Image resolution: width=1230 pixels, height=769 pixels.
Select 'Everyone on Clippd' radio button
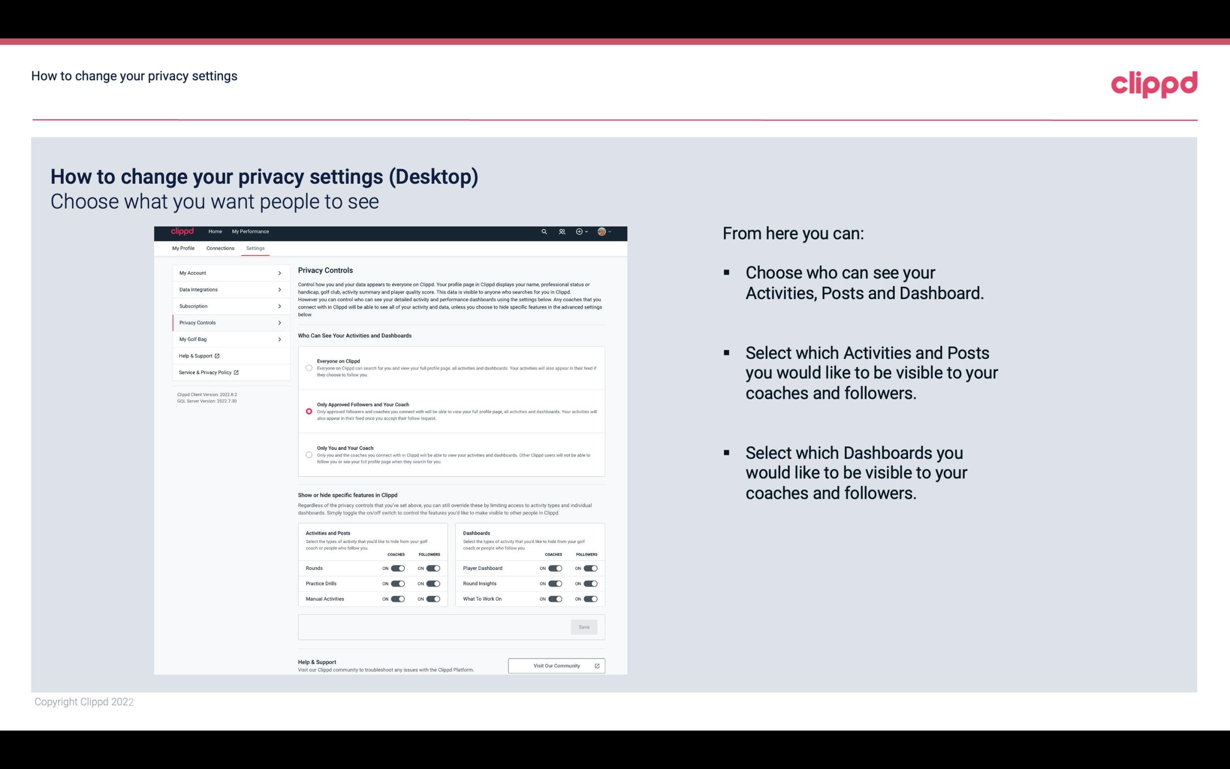click(x=309, y=367)
